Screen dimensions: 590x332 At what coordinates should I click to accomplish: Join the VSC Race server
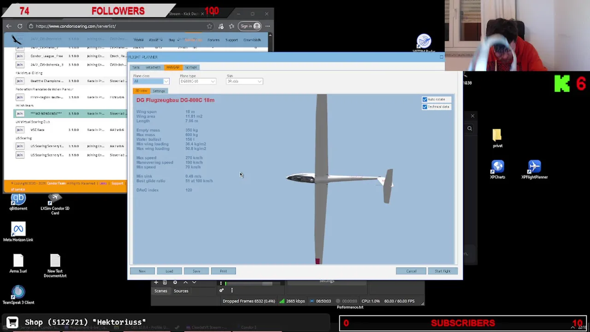(19, 130)
